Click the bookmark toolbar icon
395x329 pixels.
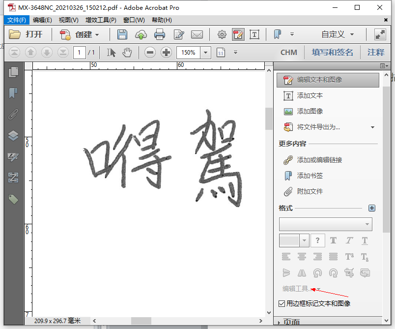(278, 34)
